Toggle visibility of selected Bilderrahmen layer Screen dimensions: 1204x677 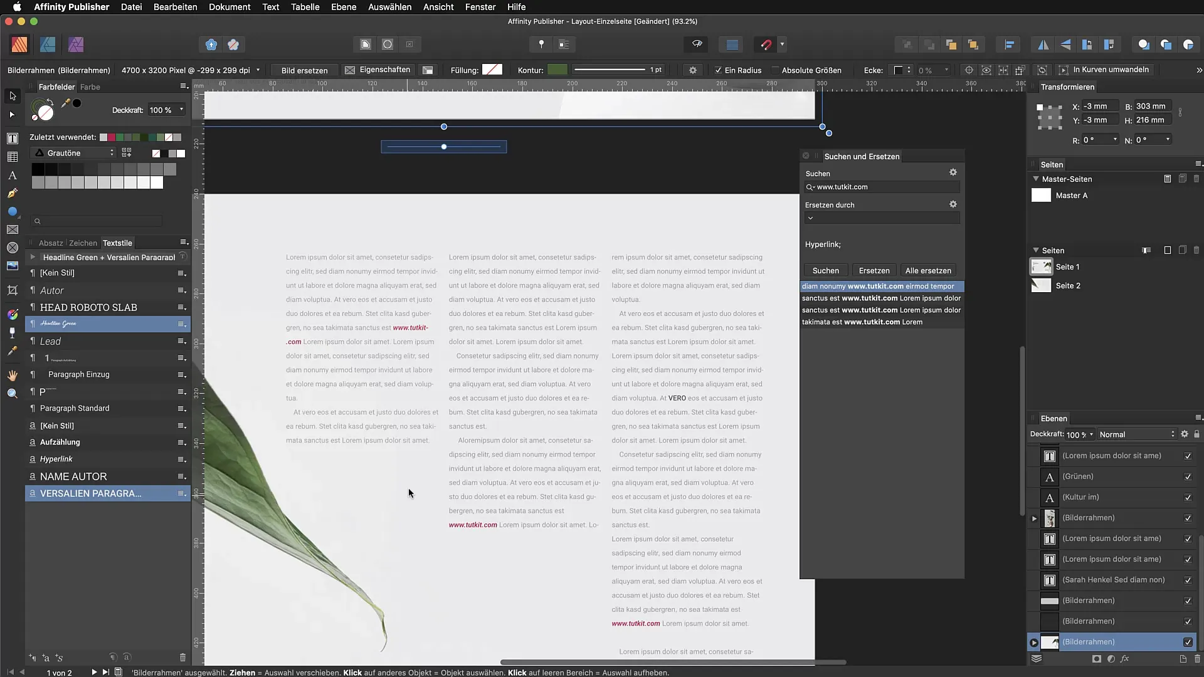(1188, 643)
